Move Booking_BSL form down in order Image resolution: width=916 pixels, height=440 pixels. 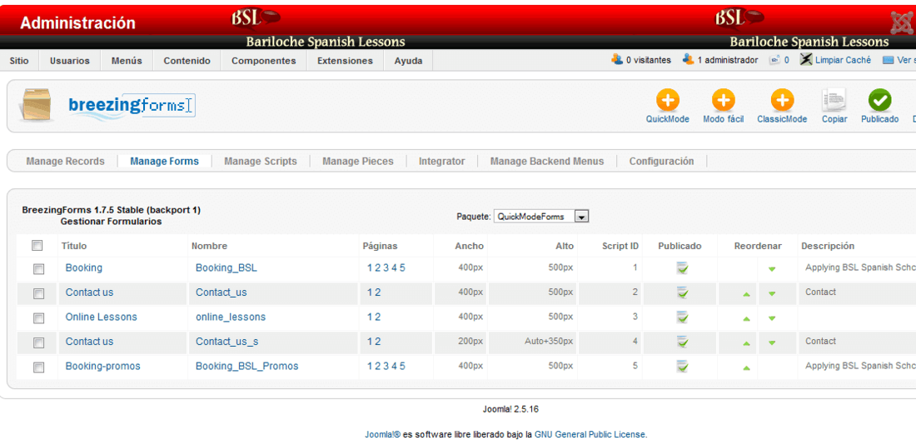point(772,269)
